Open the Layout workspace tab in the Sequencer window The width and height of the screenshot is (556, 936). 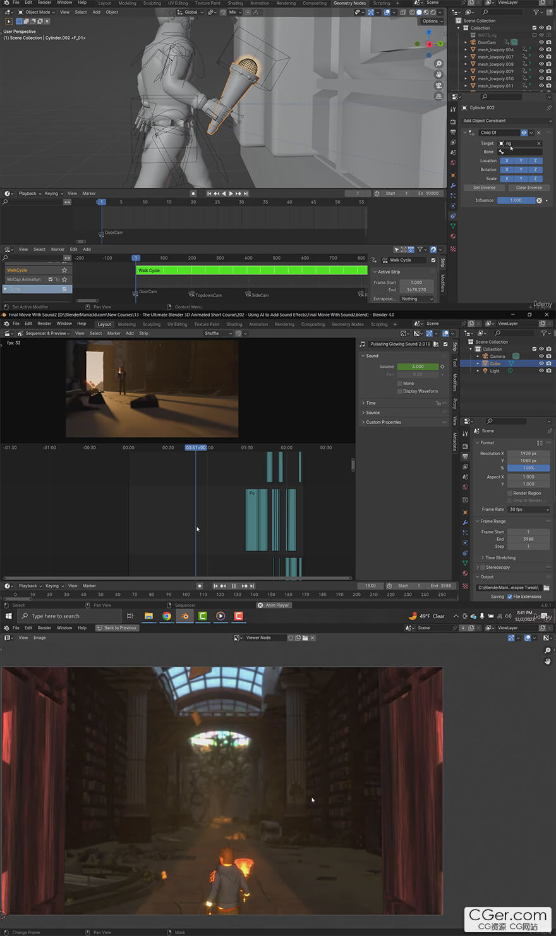(104, 324)
